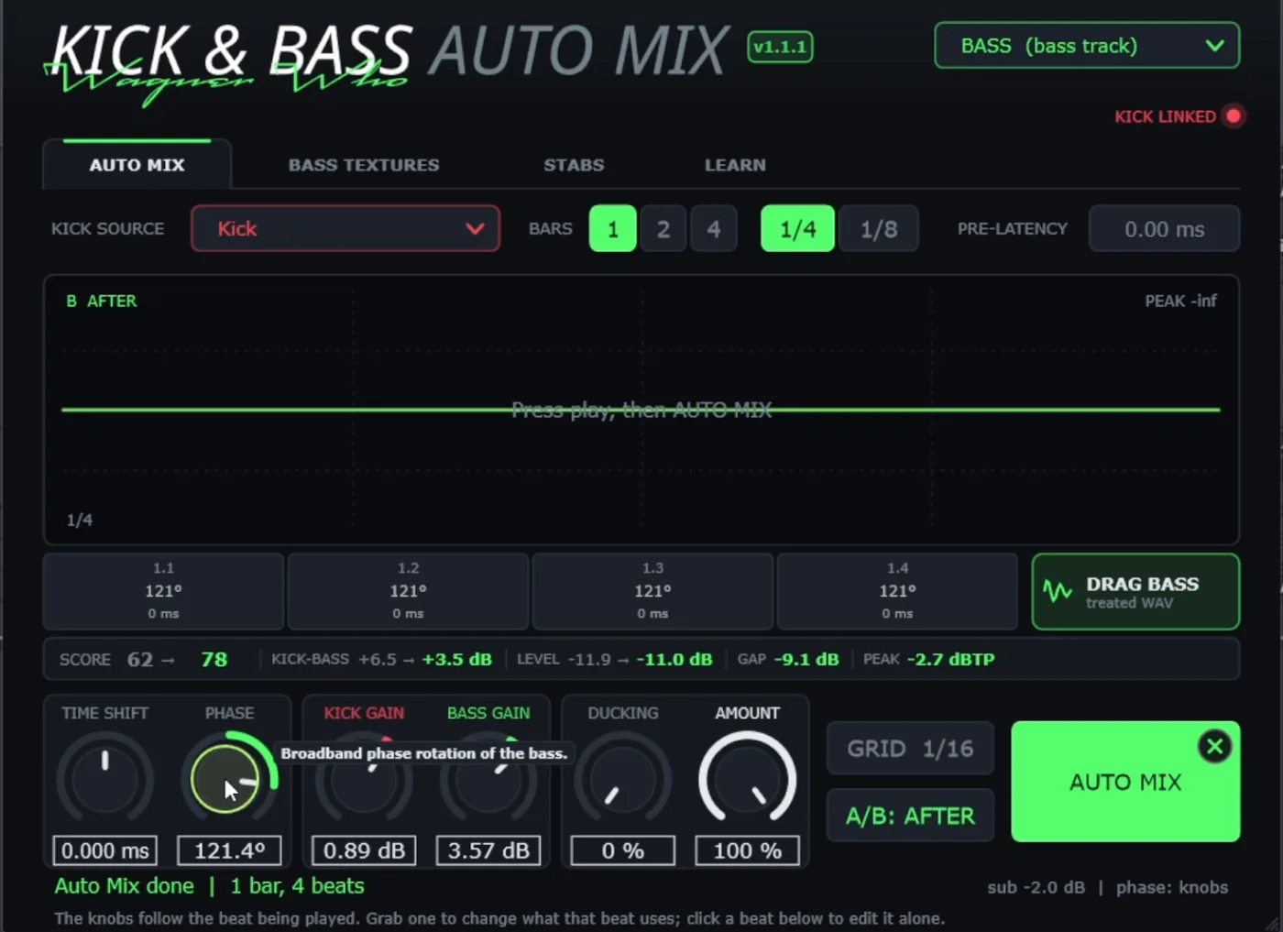Click the red KICK LINKED indicator dot

coord(1234,116)
